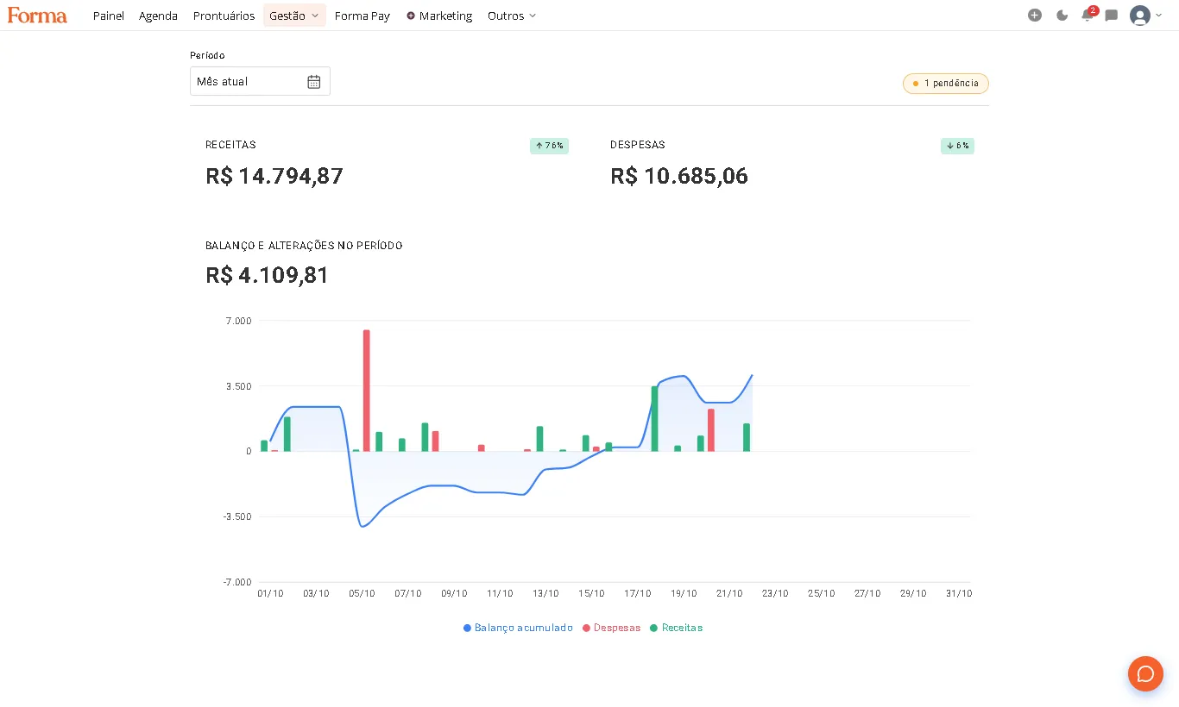Open the chat messages icon

coord(1112,16)
